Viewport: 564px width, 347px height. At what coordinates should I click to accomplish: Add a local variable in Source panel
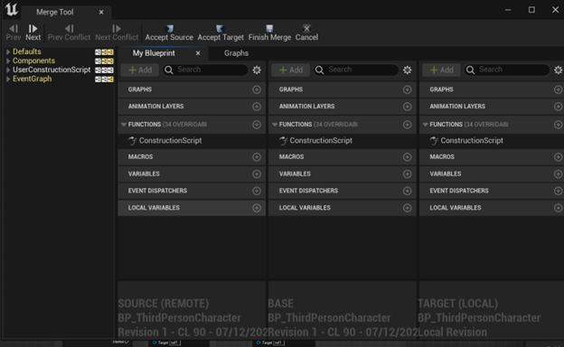(257, 208)
